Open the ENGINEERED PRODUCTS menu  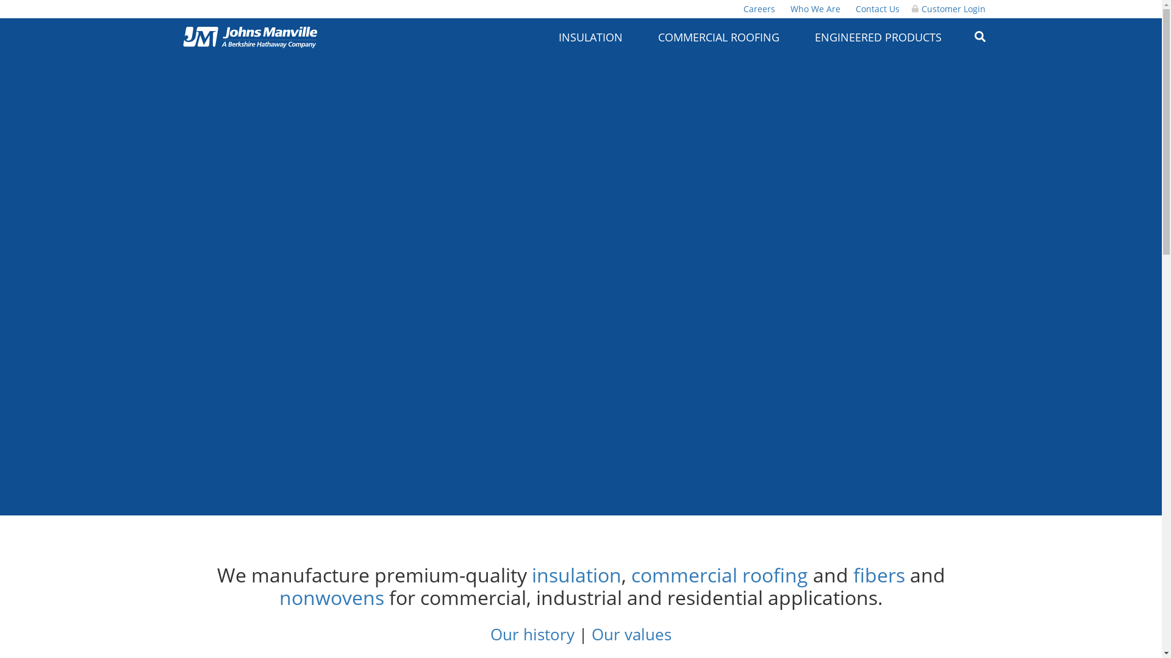click(878, 37)
